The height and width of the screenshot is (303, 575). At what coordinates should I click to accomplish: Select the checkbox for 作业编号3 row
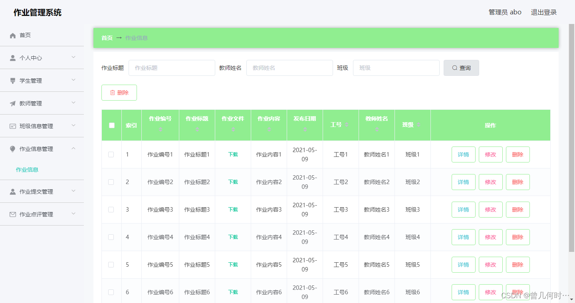point(111,210)
